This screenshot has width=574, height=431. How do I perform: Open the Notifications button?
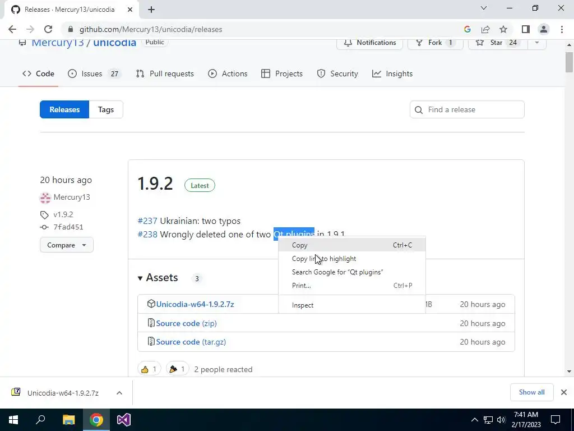pos(370,43)
